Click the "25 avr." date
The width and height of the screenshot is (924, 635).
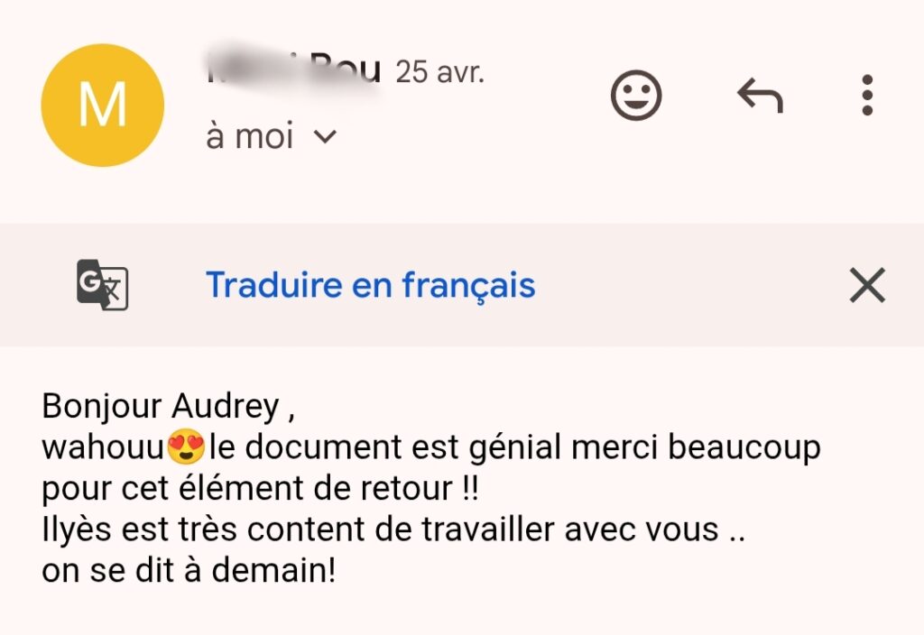pos(439,72)
